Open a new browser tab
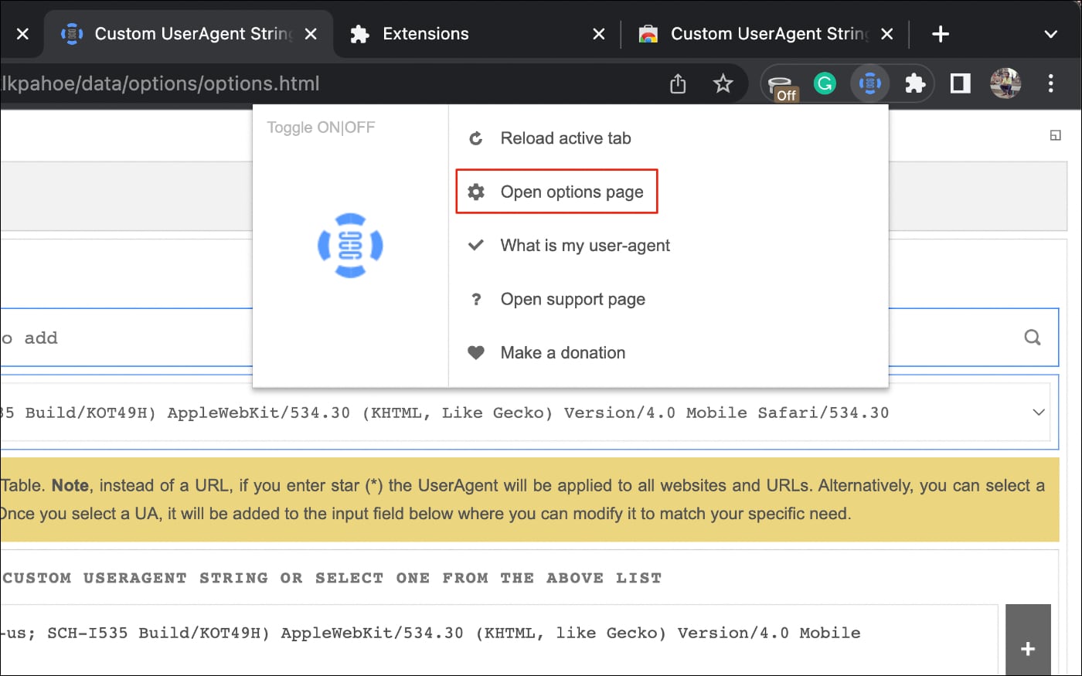 tap(941, 34)
